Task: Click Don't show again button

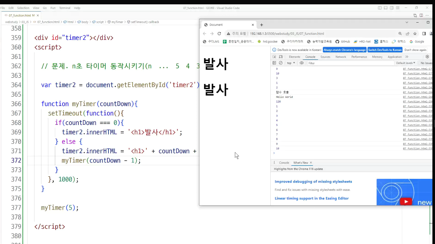Action: coord(415,50)
